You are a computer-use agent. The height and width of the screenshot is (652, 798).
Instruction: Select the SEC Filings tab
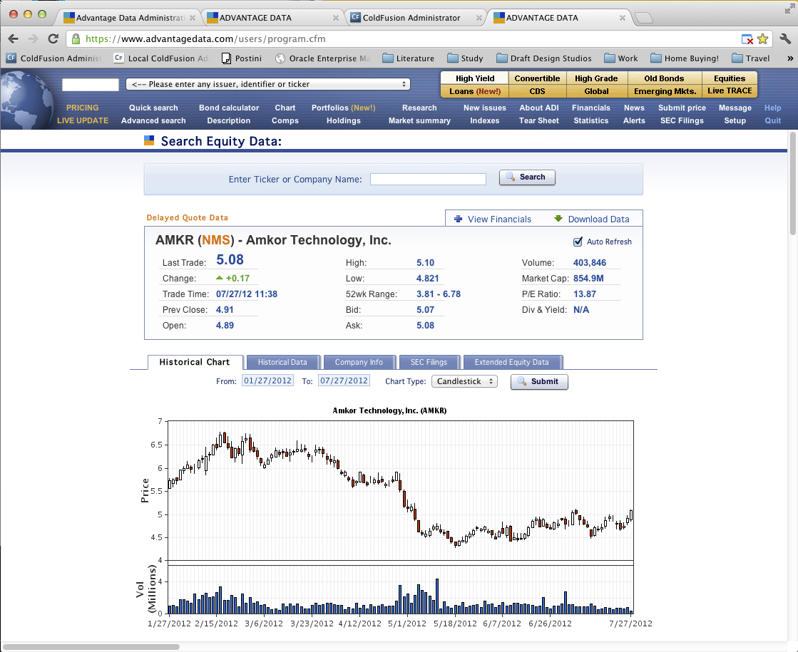pyautogui.click(x=429, y=362)
